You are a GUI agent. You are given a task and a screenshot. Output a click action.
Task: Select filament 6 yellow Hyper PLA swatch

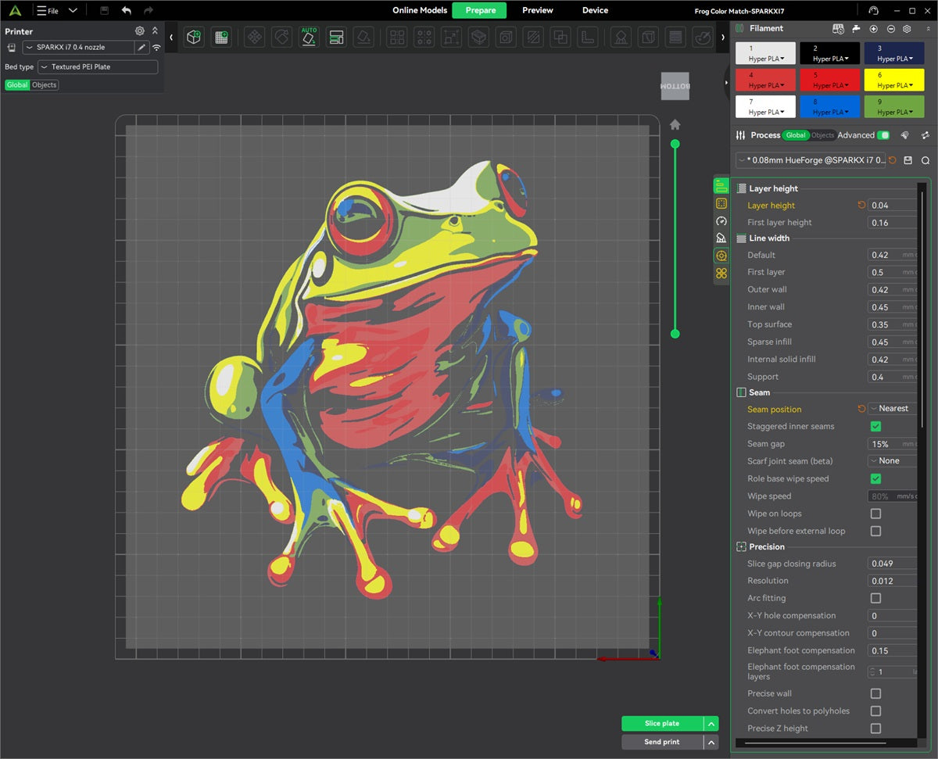[x=894, y=80]
